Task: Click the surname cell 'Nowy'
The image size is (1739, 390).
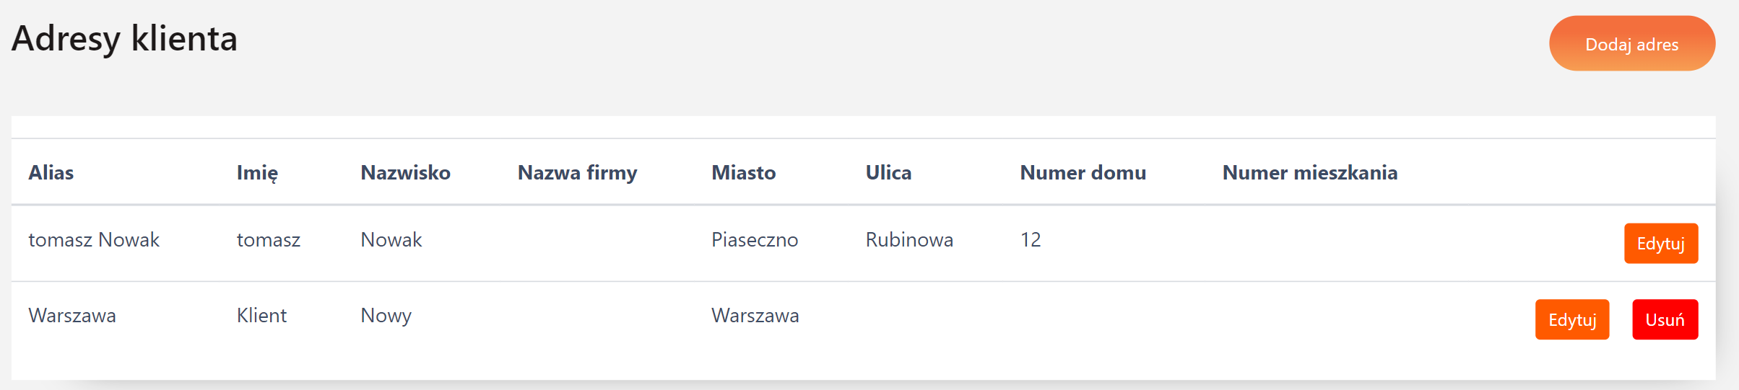Action: (386, 316)
